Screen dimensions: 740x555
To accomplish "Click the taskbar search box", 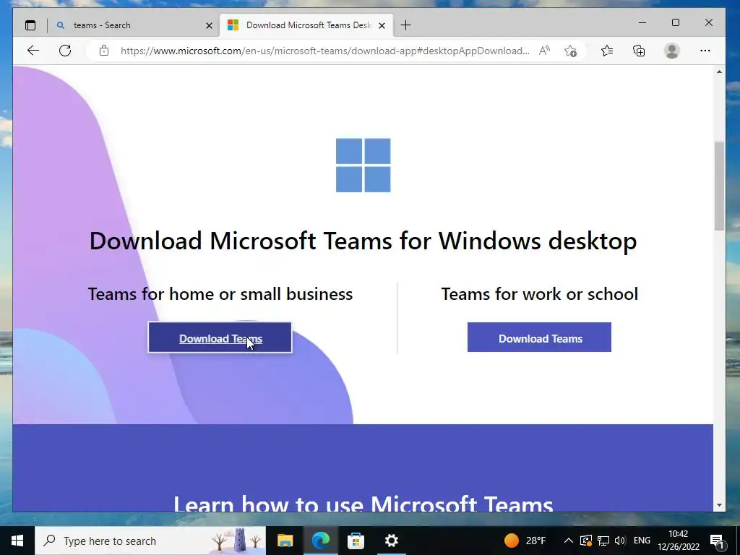I will (150, 541).
